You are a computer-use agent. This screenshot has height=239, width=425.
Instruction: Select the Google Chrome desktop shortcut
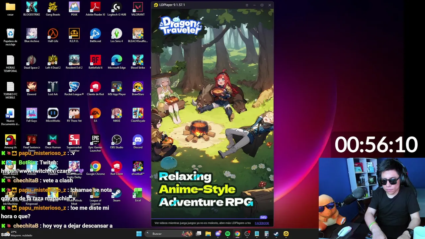[95, 168]
